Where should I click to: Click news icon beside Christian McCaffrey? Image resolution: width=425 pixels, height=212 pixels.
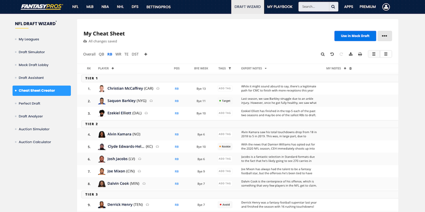(158, 88)
